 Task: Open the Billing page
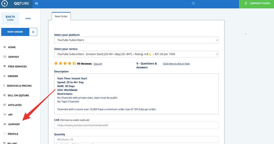click(12, 143)
